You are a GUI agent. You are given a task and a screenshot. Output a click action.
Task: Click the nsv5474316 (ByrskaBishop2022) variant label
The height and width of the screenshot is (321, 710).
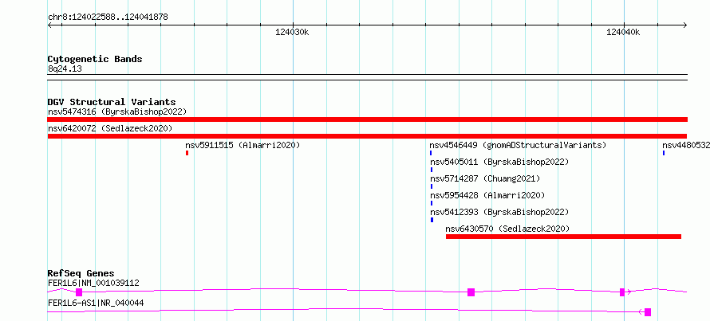pyautogui.click(x=117, y=112)
